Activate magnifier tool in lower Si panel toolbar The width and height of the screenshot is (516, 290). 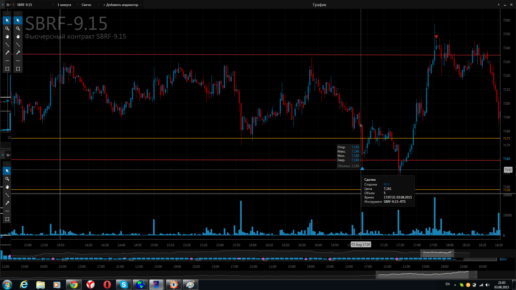pos(7,179)
